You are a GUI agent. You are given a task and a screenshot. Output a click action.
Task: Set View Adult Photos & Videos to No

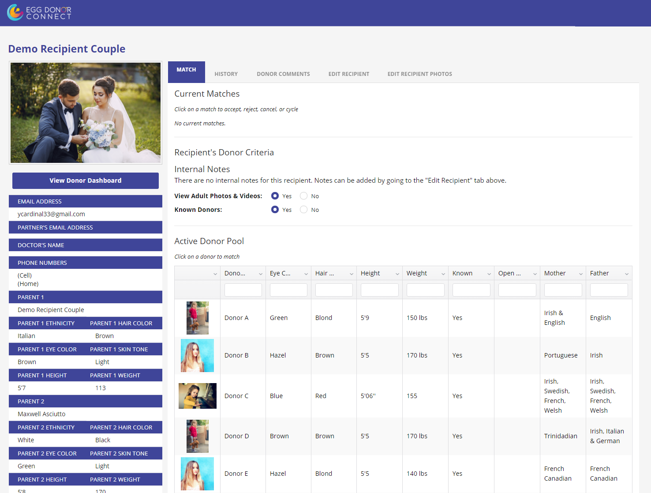click(303, 196)
